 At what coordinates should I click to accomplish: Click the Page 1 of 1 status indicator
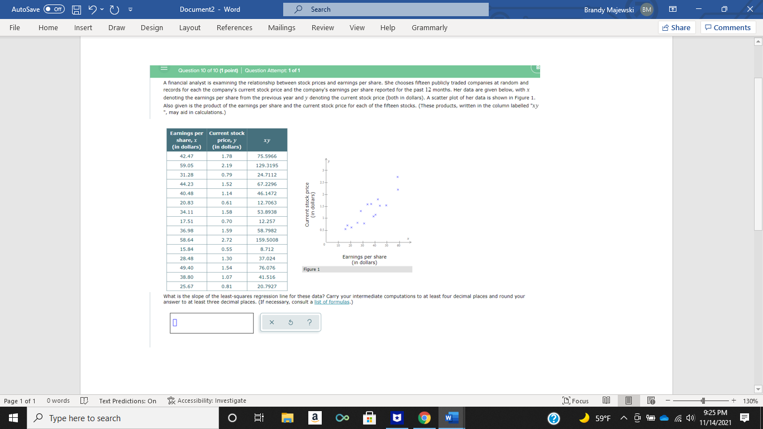pyautogui.click(x=20, y=401)
